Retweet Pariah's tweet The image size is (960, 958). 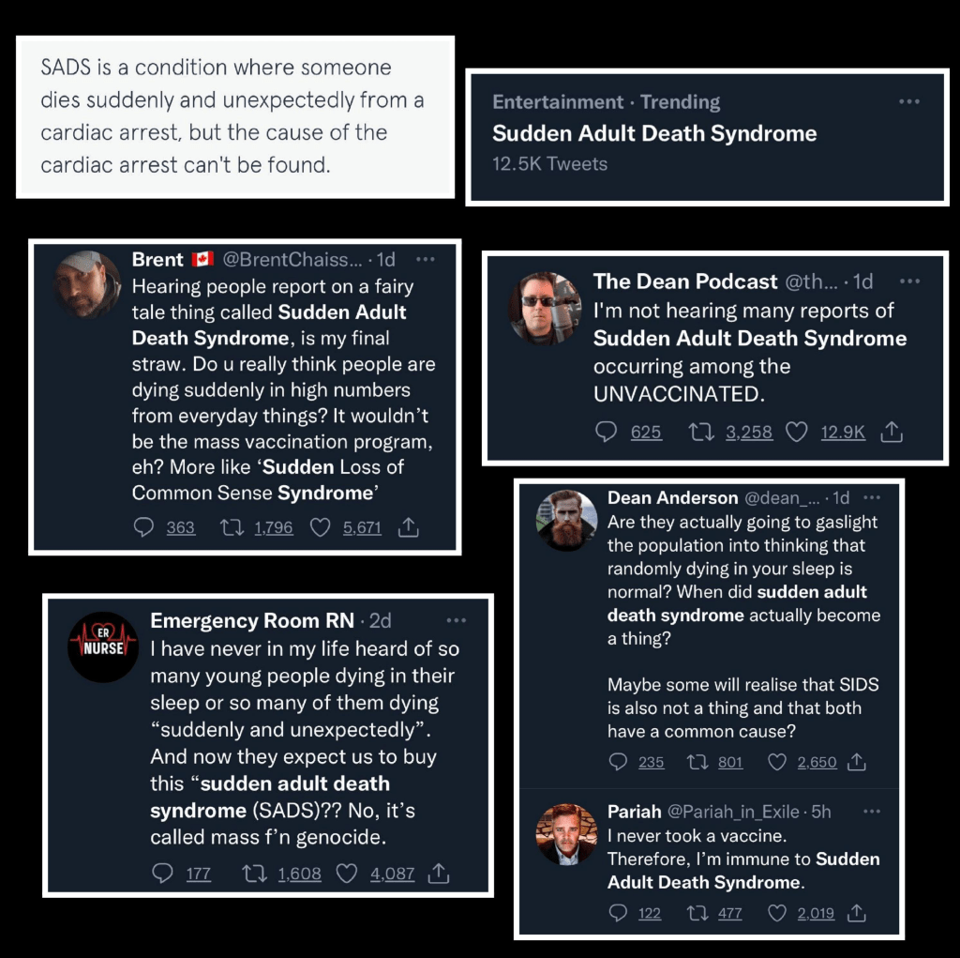pyautogui.click(x=697, y=913)
